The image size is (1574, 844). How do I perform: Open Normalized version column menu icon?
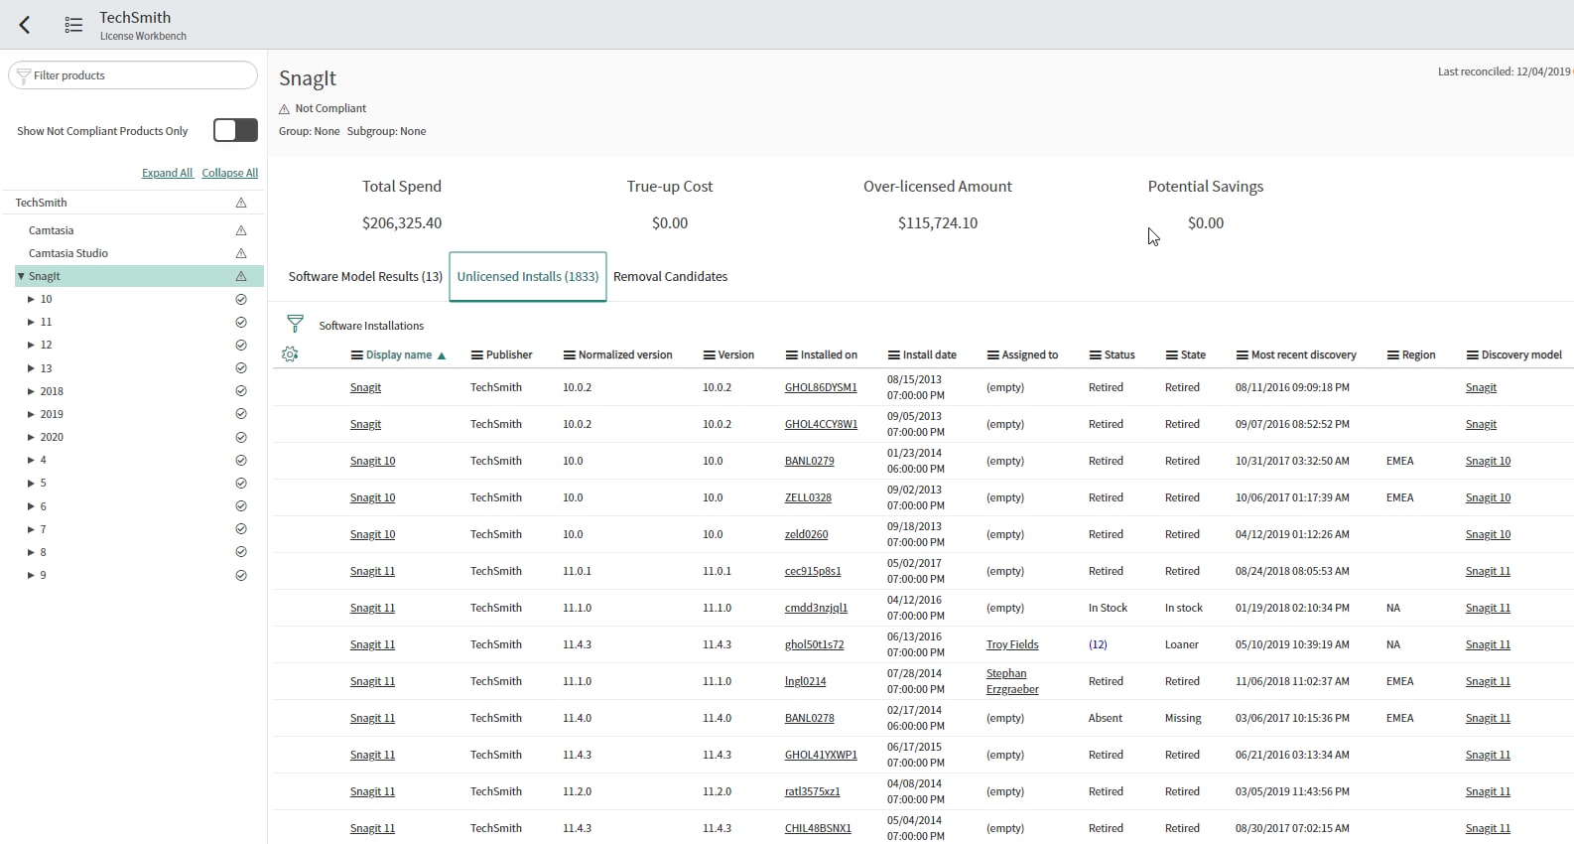[x=570, y=354]
